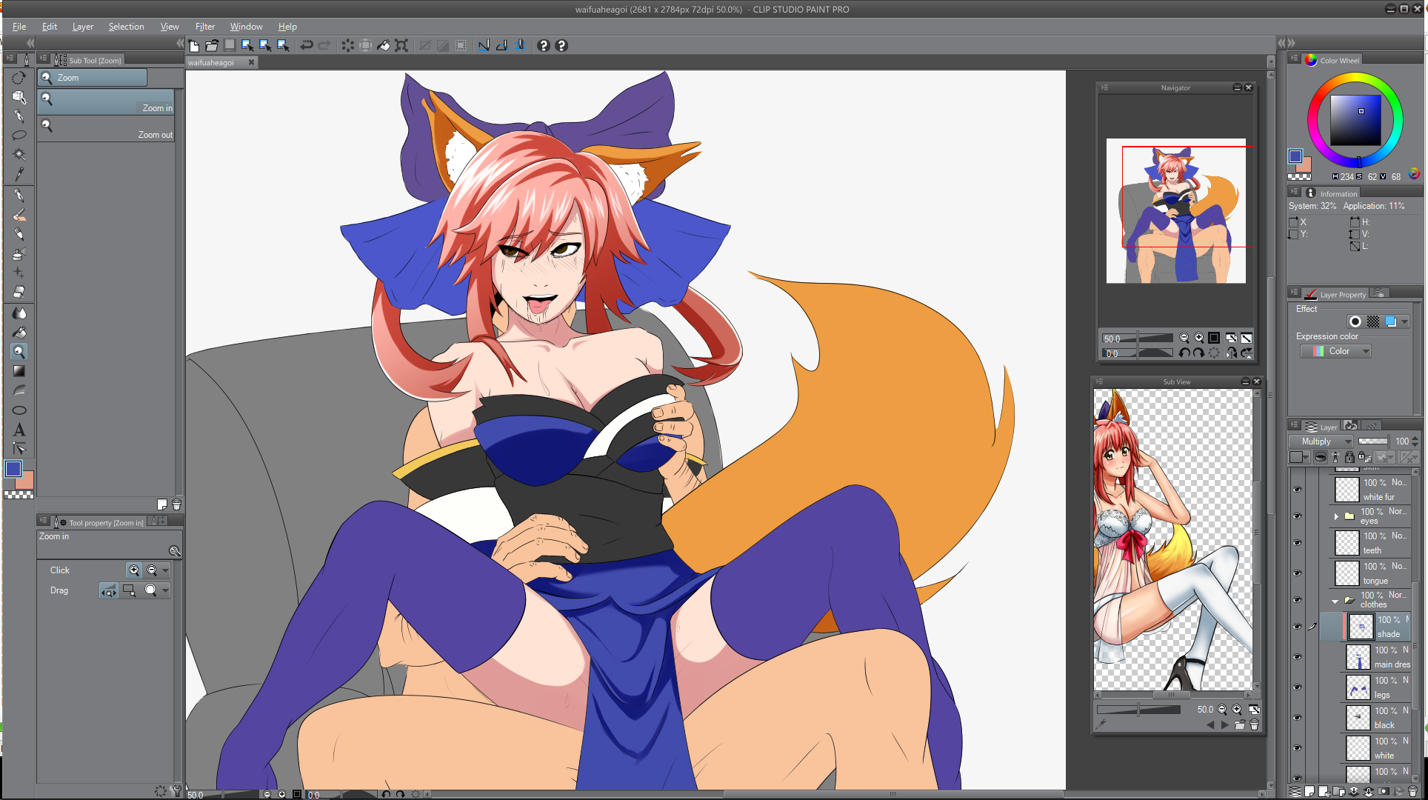Collapse the clothes layer folder
The image size is (1428, 800).
click(1335, 601)
